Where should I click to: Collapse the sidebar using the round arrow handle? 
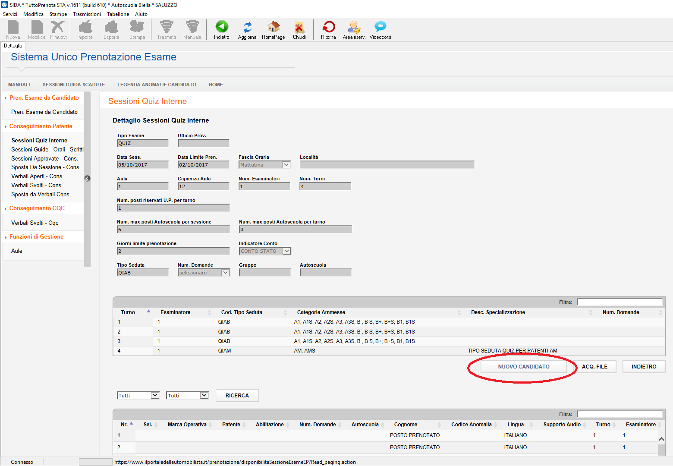click(x=88, y=178)
